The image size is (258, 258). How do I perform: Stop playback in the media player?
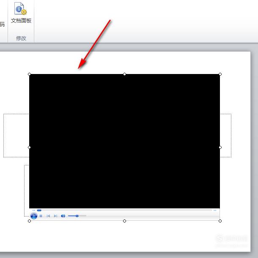41,216
